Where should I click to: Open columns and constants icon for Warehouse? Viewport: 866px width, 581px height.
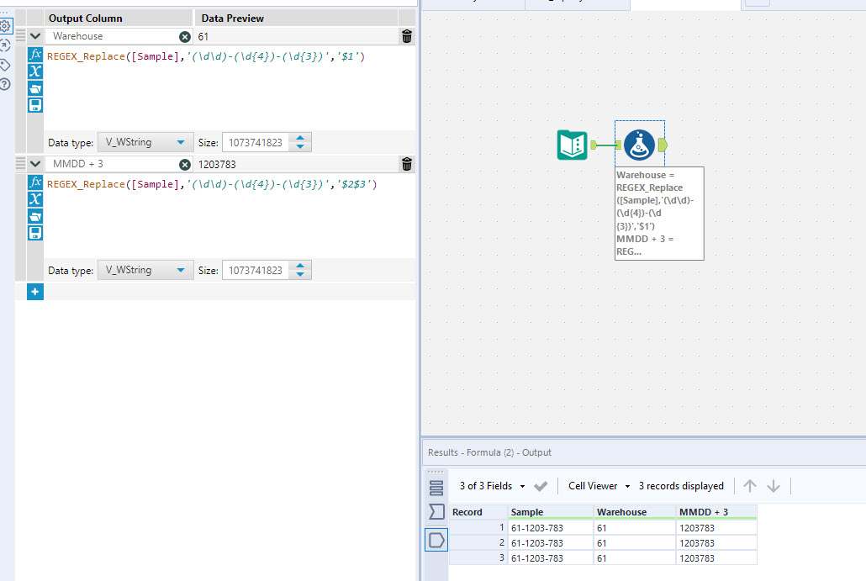point(35,71)
